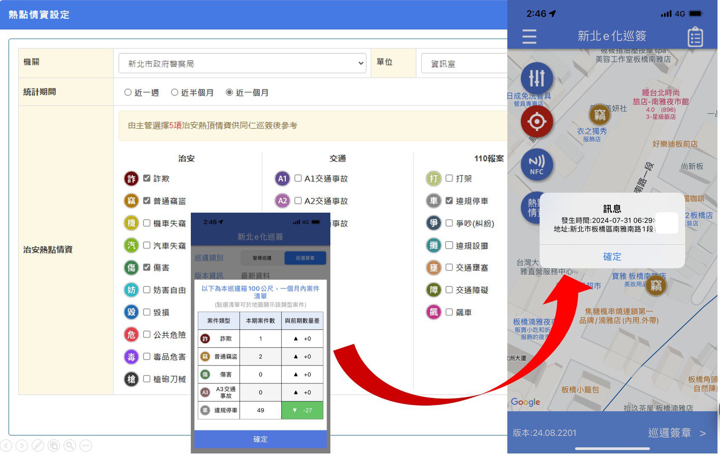Uncheck the 傷害 checkbox
The width and height of the screenshot is (720, 456).
147,267
